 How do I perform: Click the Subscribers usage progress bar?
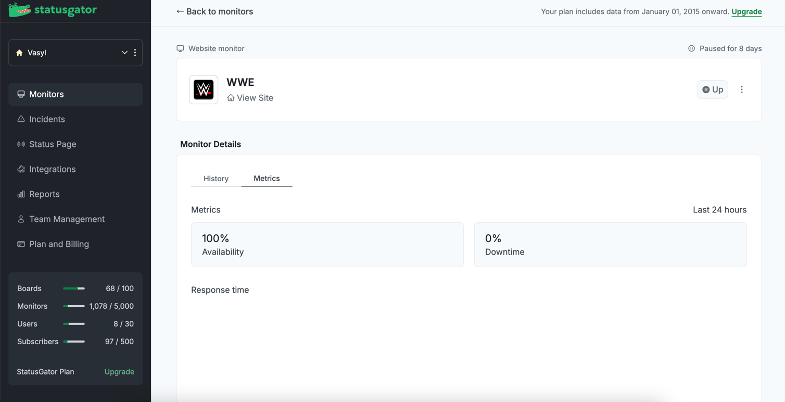tap(74, 342)
